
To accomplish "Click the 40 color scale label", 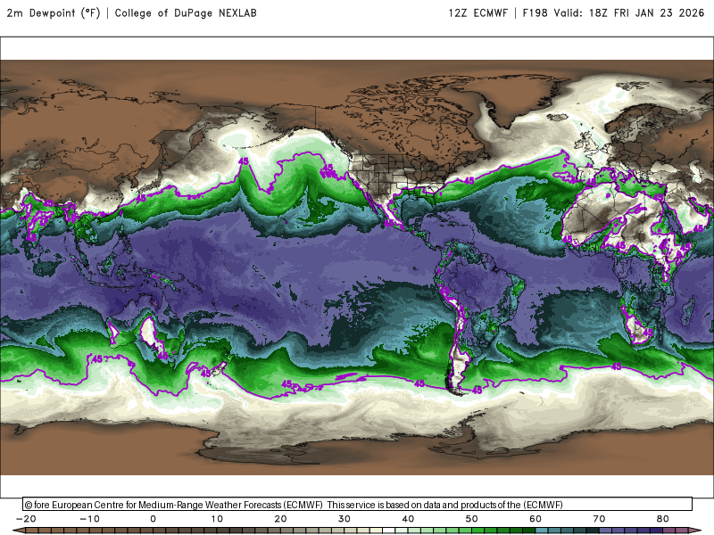I will coord(408,519).
